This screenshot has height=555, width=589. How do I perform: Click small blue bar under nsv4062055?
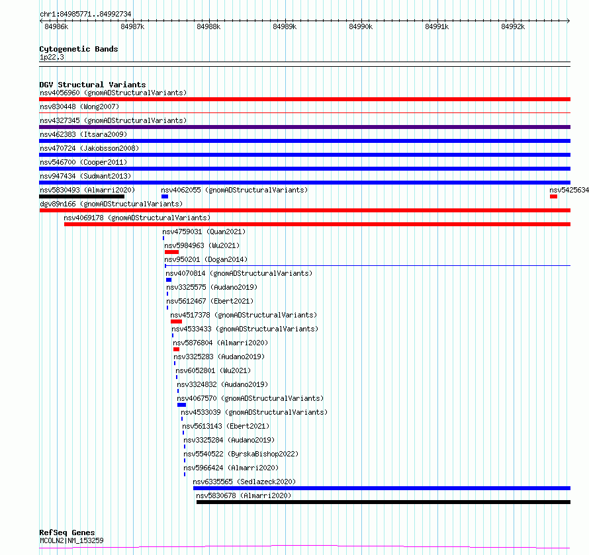[x=165, y=196]
